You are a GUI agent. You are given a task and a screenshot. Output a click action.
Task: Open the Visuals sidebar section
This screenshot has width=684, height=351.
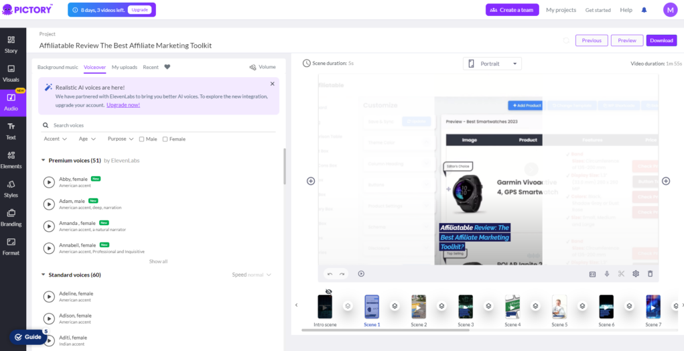(11, 73)
